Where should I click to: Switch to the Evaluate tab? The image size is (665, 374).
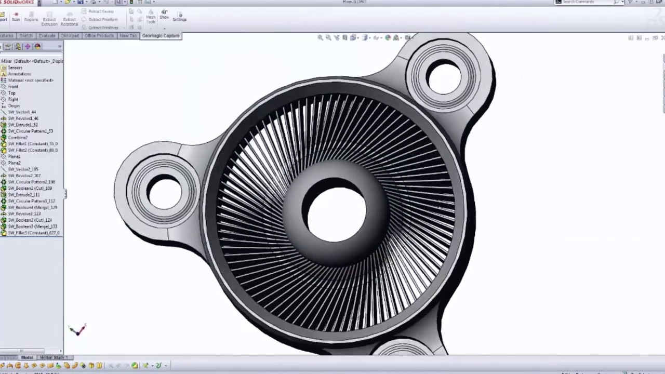coord(47,36)
